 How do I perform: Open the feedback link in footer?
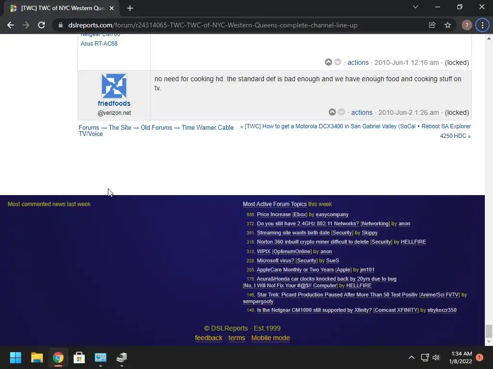[208, 338]
